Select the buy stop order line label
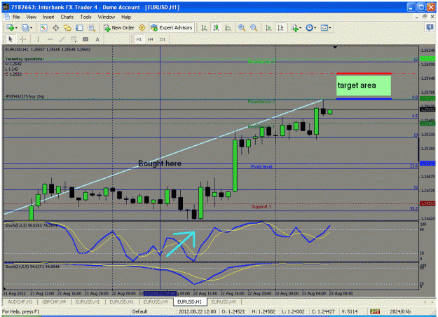Image resolution: width=438 pixels, height=317 pixels. point(25,97)
